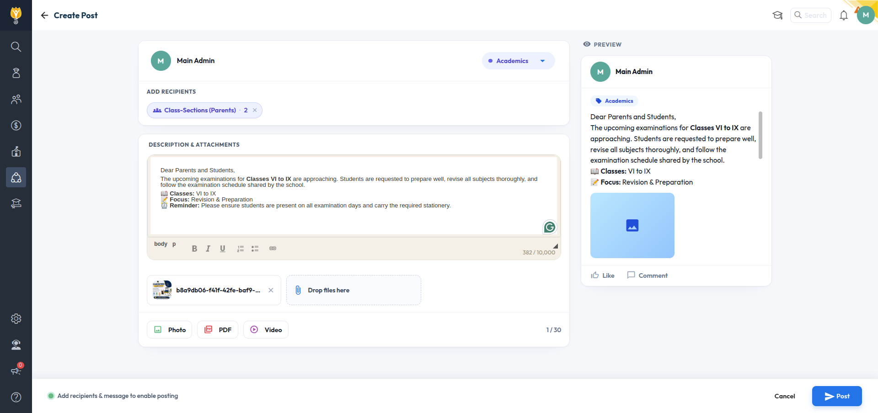Click the attached image file thumbnail

click(x=162, y=290)
